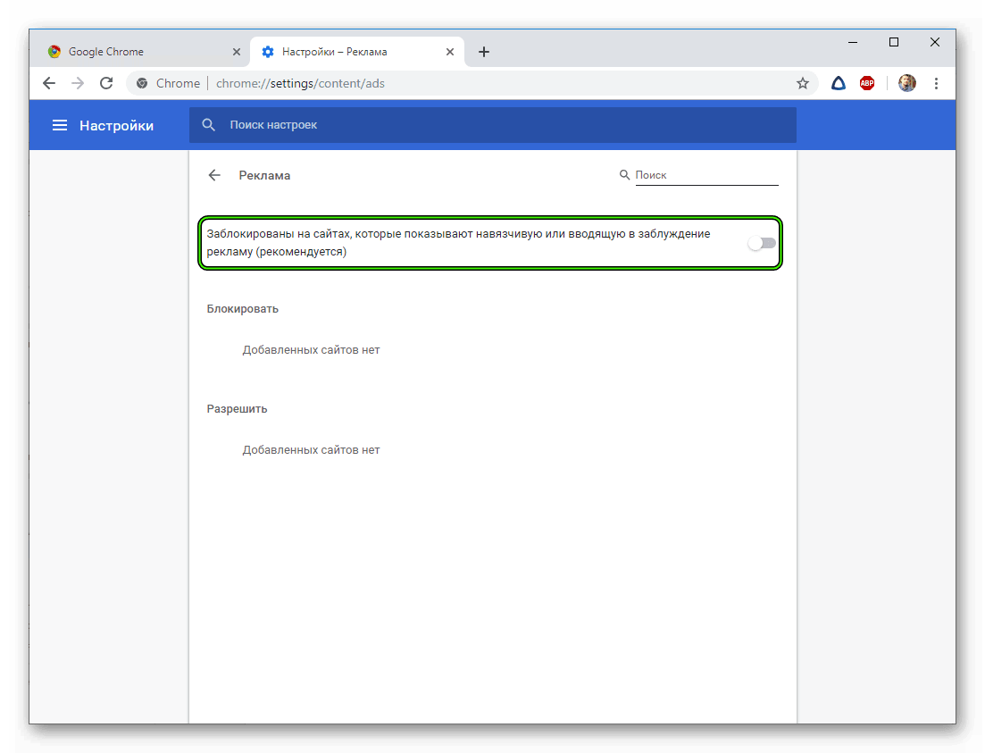Screen dimensions: 985x753
Task: Close the Настройки – Реклама tab
Action: pos(450,52)
